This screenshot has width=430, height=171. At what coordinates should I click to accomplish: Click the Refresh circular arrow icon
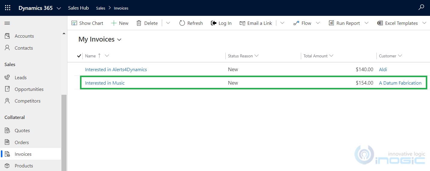click(182, 23)
